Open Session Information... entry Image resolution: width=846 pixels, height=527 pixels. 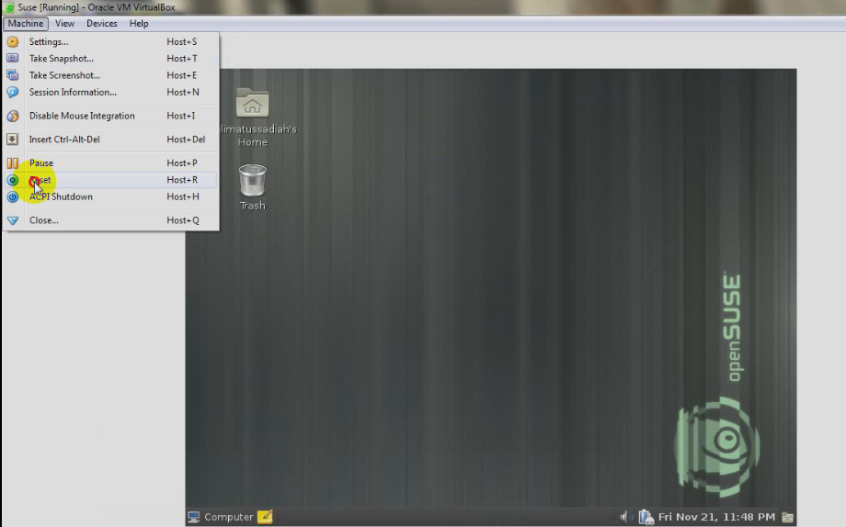110,92
